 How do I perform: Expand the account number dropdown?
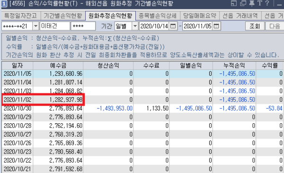tap(36, 26)
